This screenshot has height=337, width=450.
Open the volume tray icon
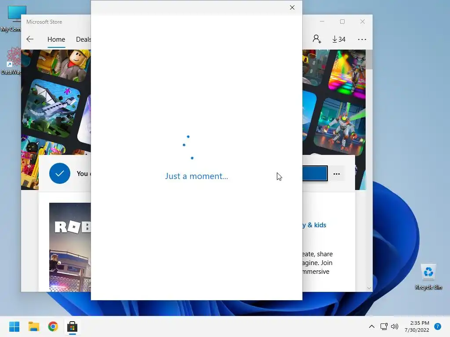click(x=395, y=326)
